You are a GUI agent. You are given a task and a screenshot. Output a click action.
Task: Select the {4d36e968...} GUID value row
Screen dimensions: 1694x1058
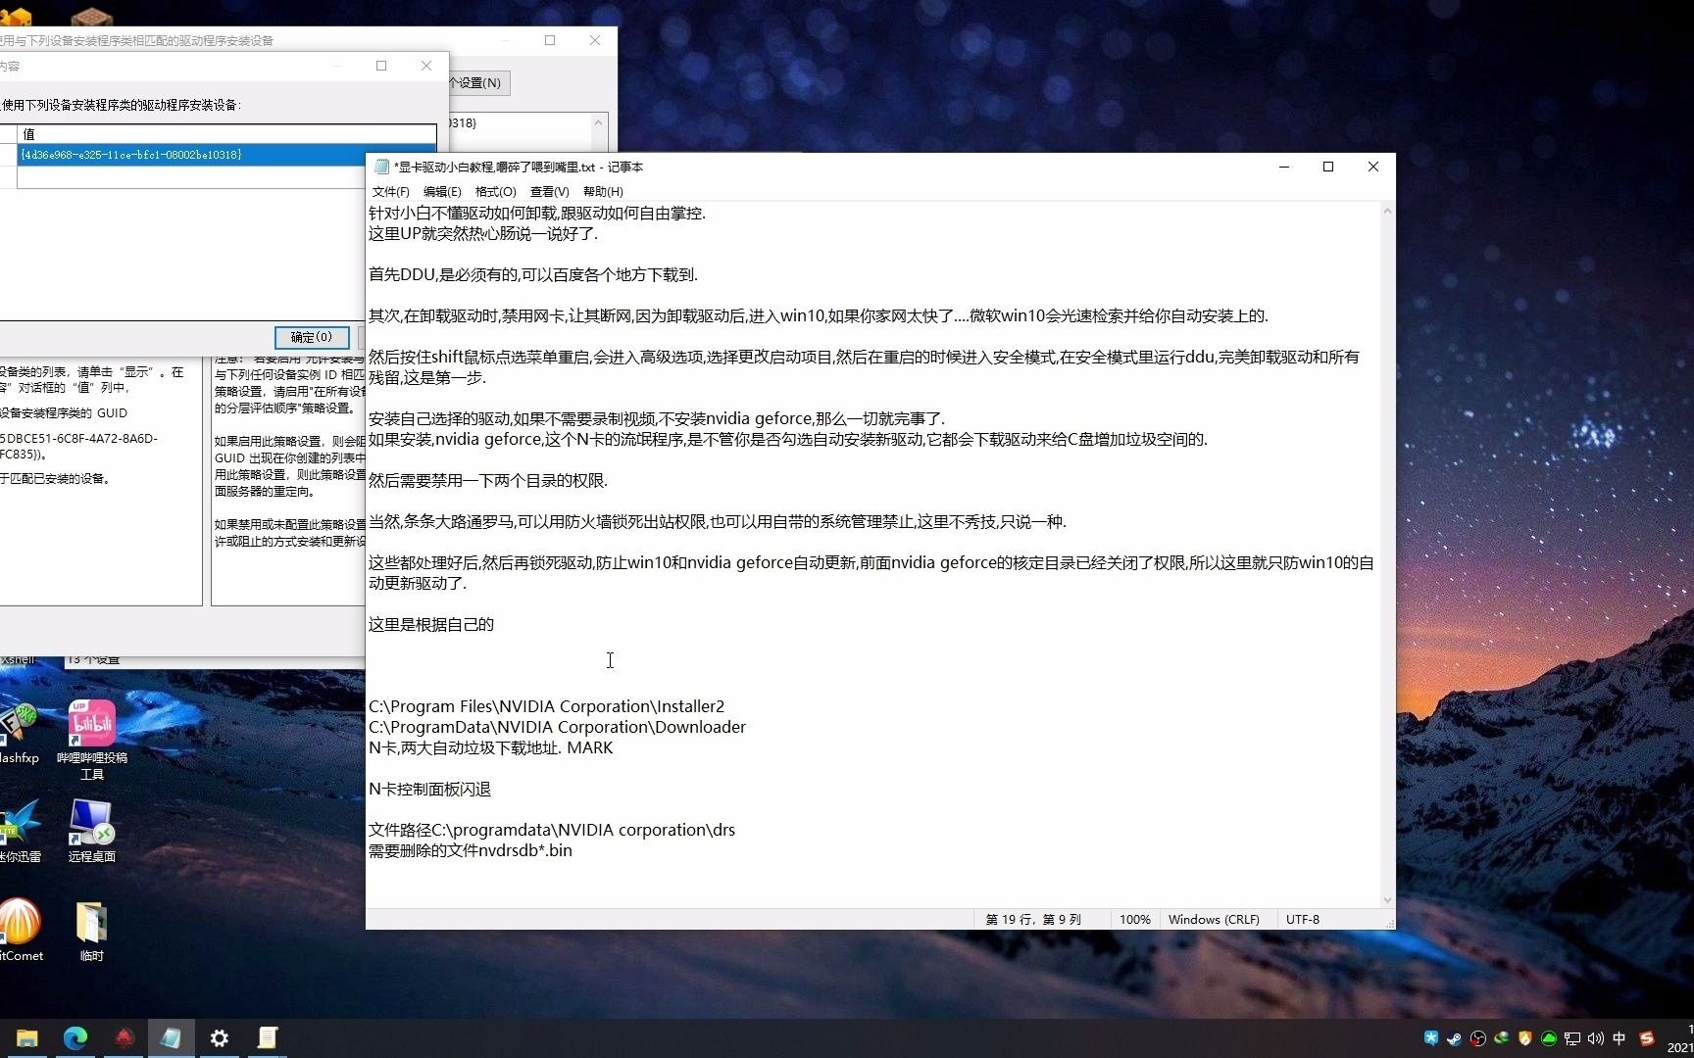click(130, 154)
